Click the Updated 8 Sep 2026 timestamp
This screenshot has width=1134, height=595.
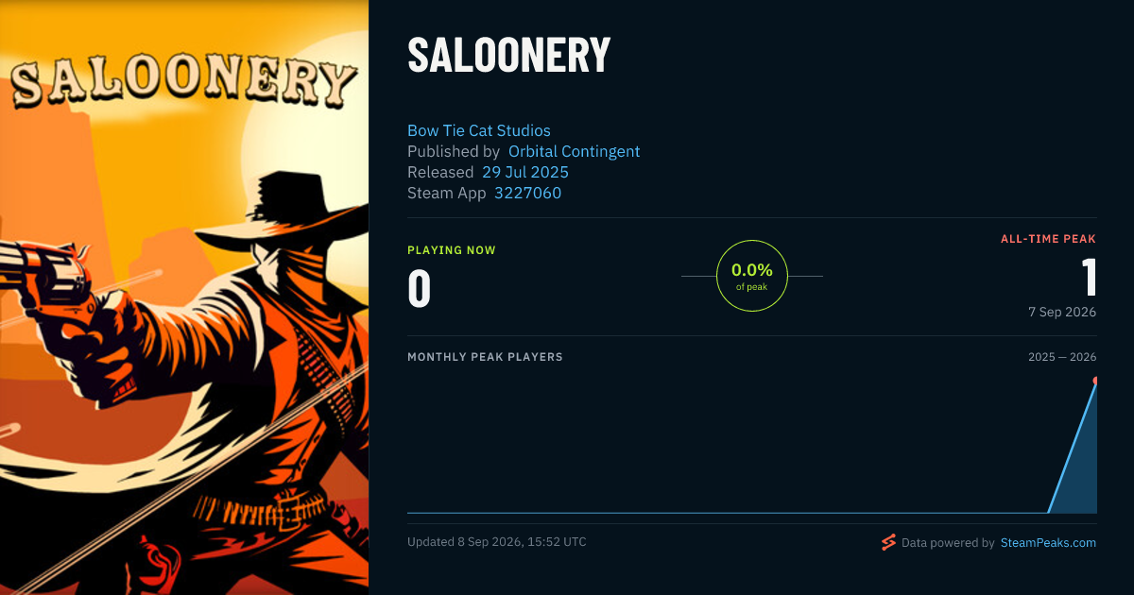tap(497, 542)
